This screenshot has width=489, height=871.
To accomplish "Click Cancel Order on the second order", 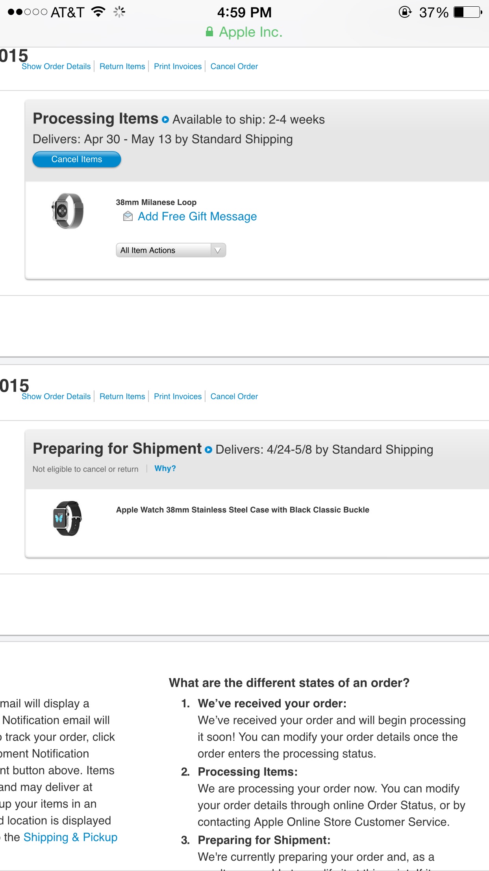I will tap(234, 396).
